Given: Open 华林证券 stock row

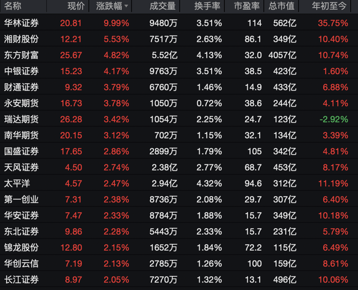Looking at the screenshot, I should click(x=21, y=23).
